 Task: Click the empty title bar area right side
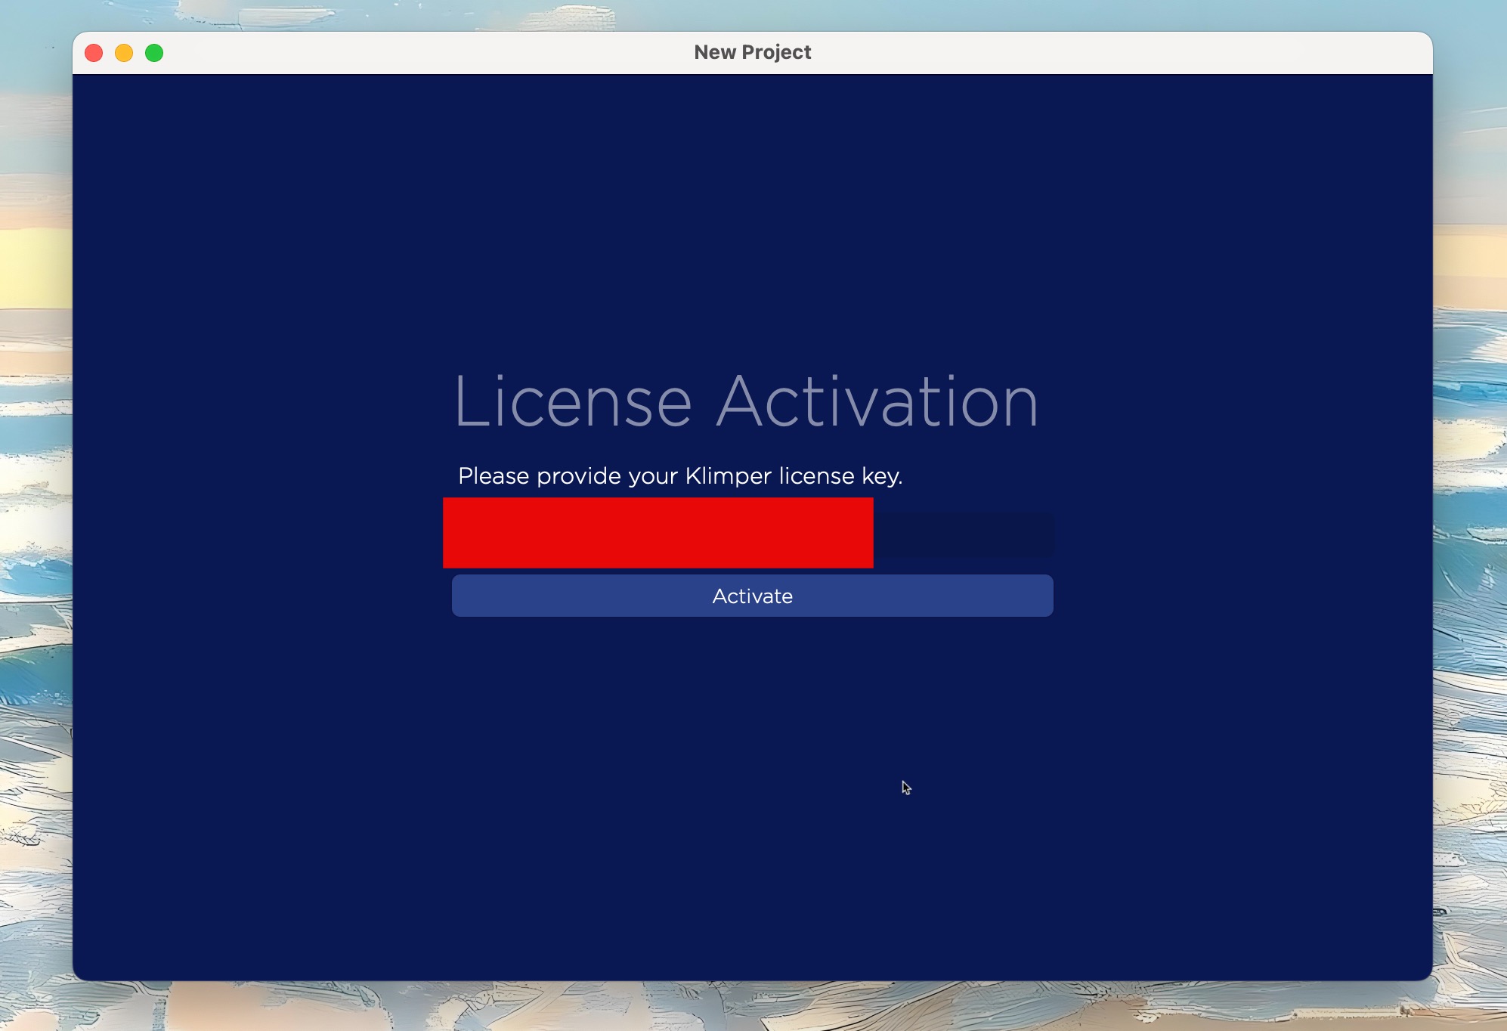click(1134, 53)
